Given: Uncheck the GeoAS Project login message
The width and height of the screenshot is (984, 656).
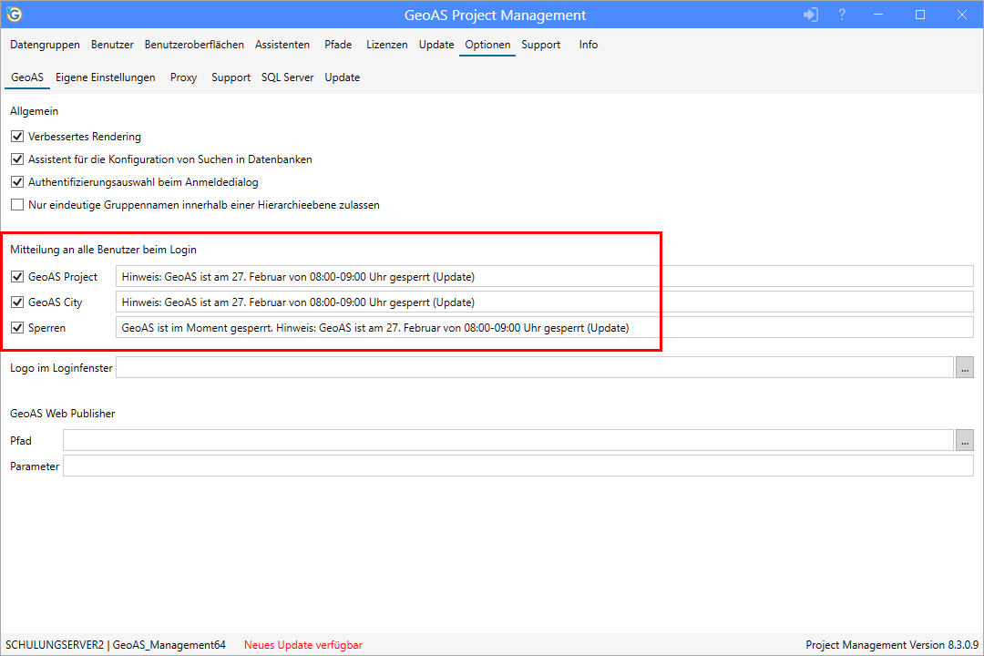Looking at the screenshot, I should click(16, 276).
